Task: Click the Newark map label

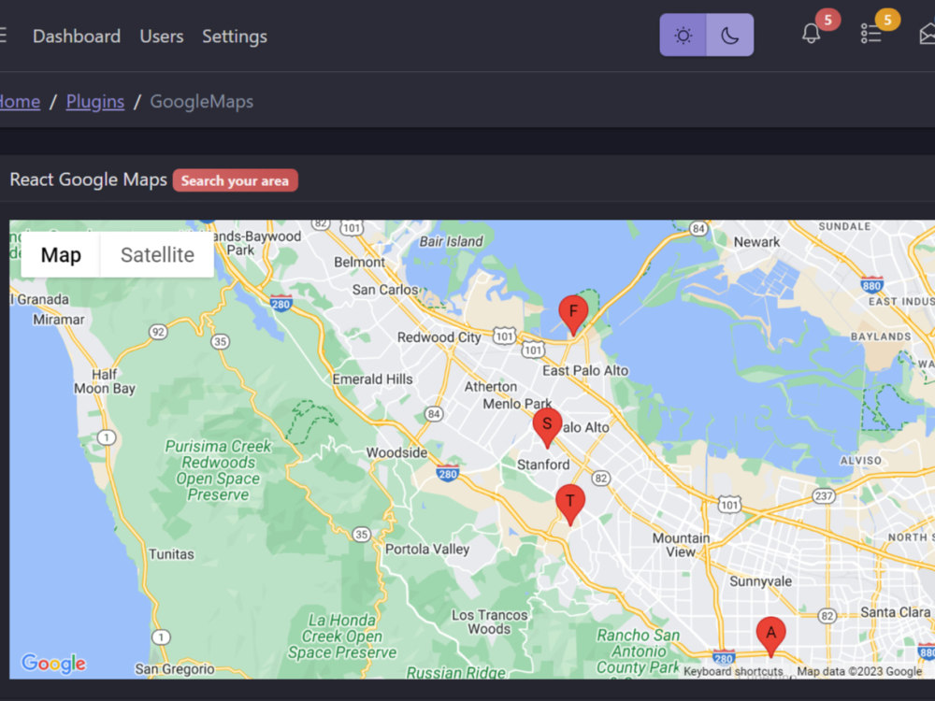Action: [756, 242]
